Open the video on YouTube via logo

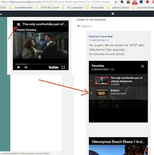click(54, 67)
